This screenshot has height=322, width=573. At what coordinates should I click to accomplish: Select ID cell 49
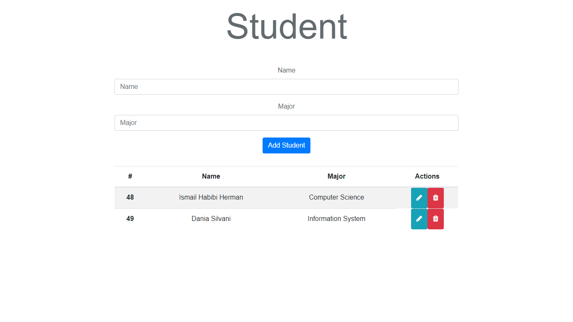pos(130,219)
